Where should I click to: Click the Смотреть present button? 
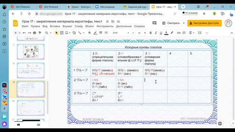(x=171, y=23)
